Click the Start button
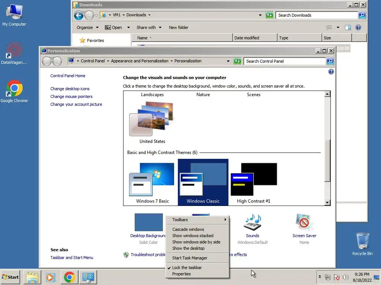Screen dimensions: 381x285 [x=10, y=277]
